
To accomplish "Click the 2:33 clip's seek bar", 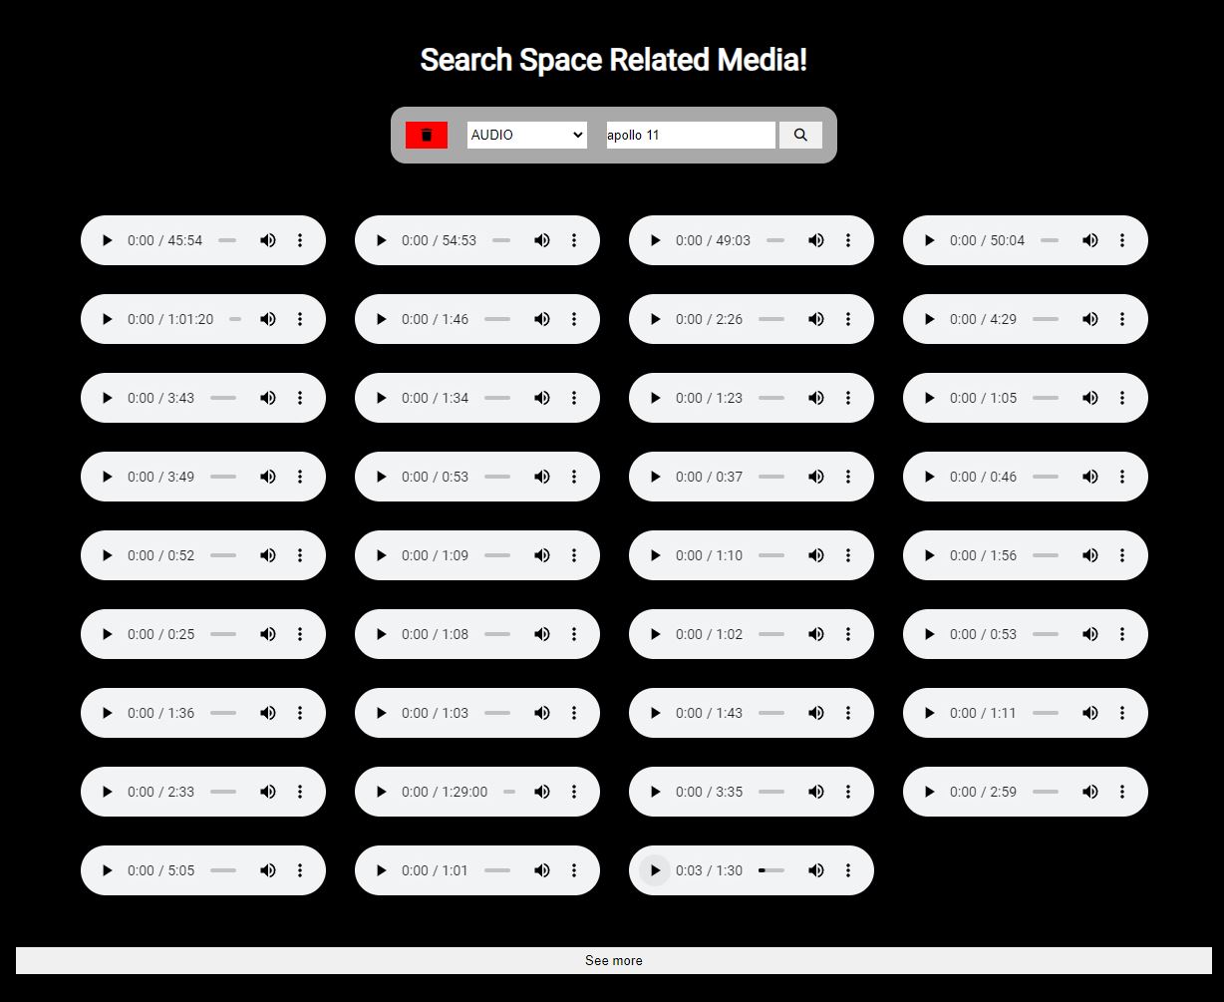I will (x=223, y=792).
